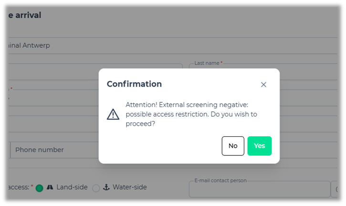Click the field left of Last name
This screenshot has height=206, width=346.
[x=95, y=72]
